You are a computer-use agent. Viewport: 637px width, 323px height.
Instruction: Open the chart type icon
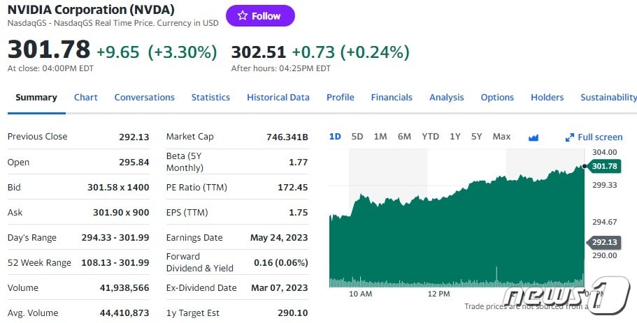[x=534, y=137]
